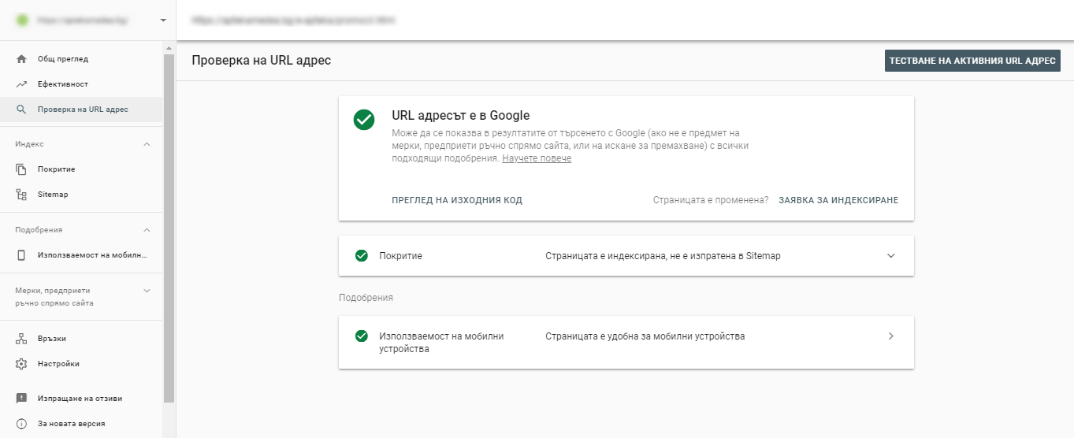Click the info icon beside За новата версия
Screen dimensions: 1074x438
click(21, 424)
